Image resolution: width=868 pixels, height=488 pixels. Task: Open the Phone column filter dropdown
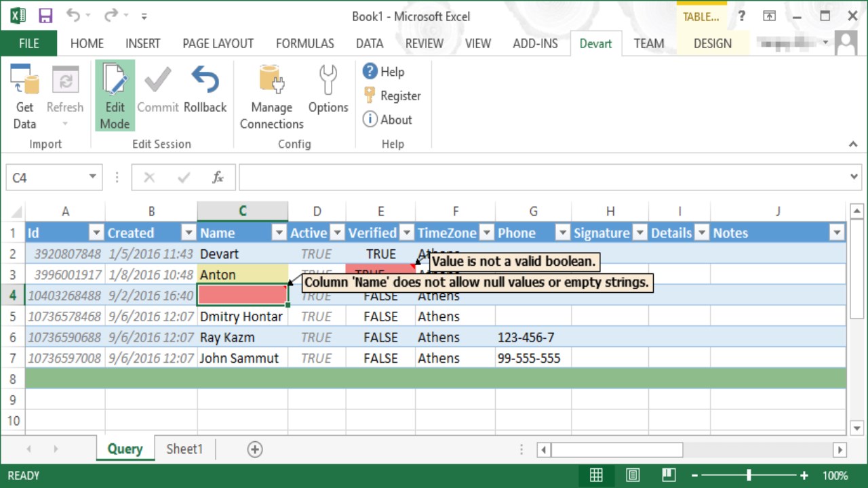562,233
